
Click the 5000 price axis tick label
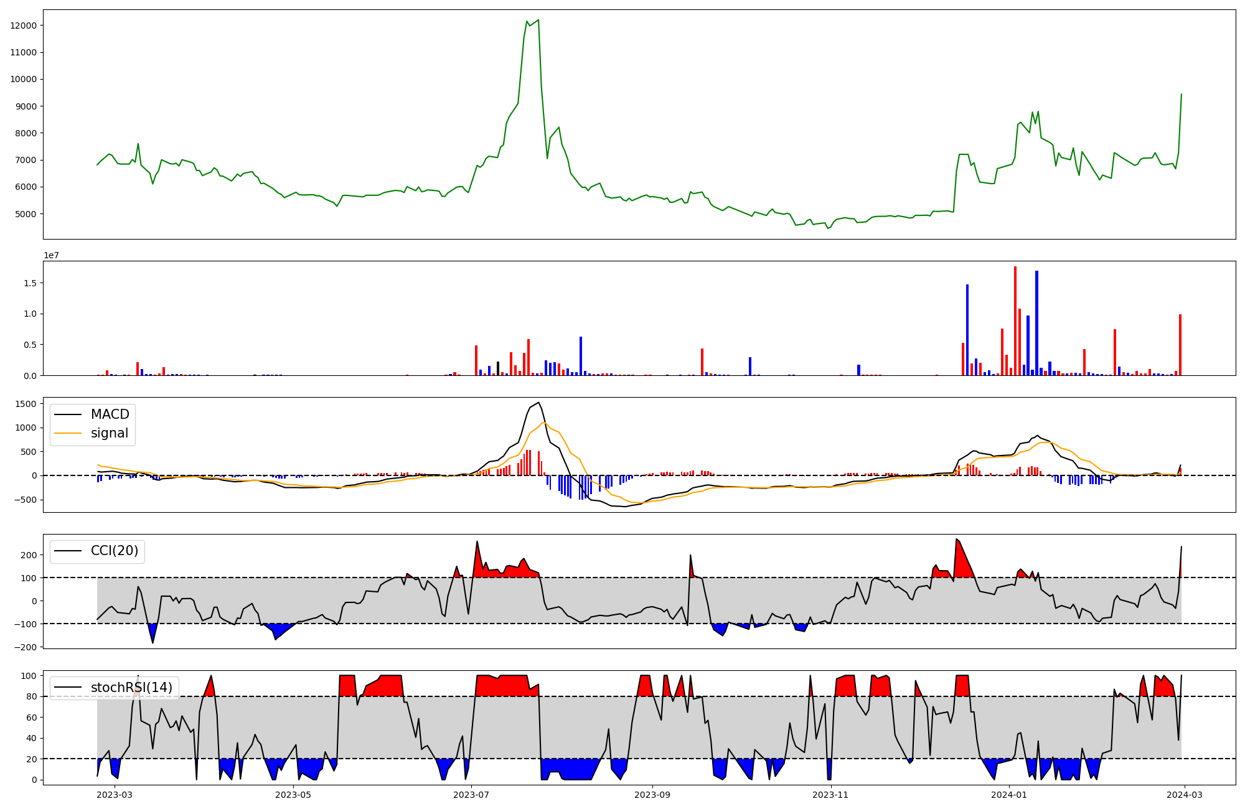point(26,214)
